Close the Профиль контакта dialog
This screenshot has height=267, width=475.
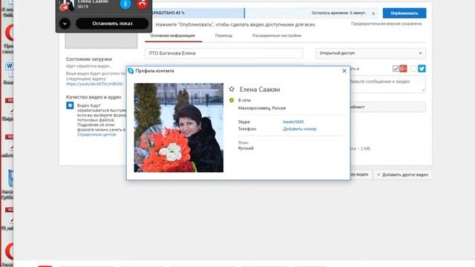coord(344,71)
